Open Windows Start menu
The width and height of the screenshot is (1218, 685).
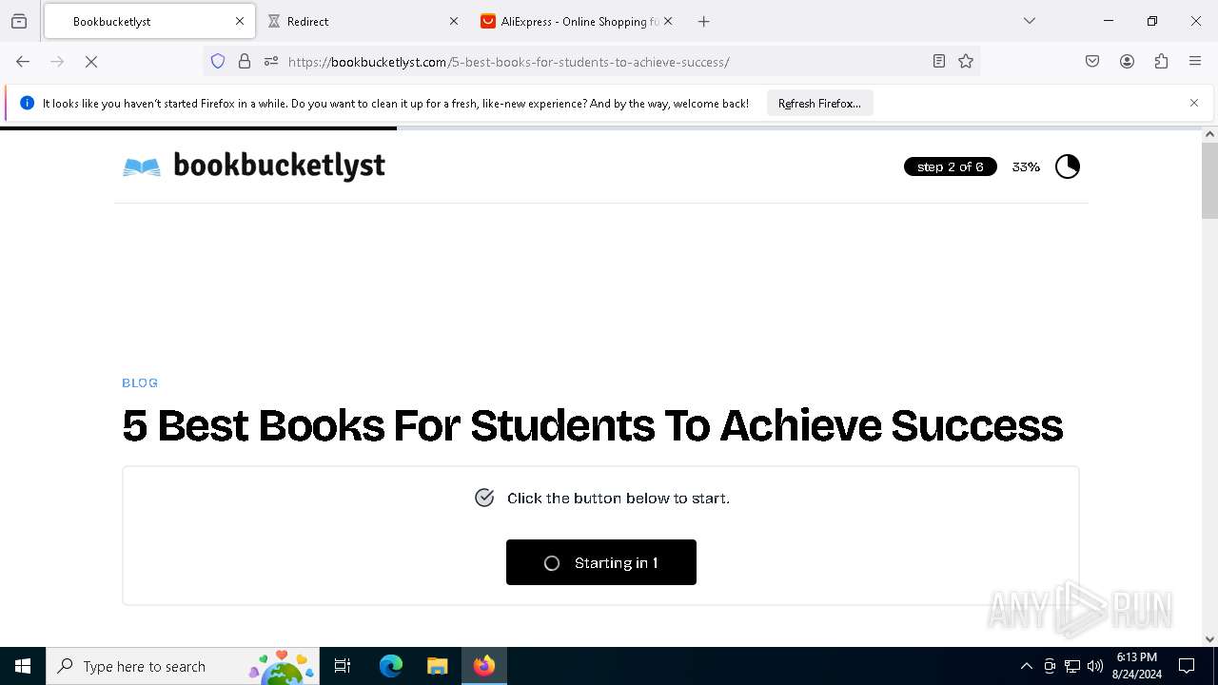point(23,666)
